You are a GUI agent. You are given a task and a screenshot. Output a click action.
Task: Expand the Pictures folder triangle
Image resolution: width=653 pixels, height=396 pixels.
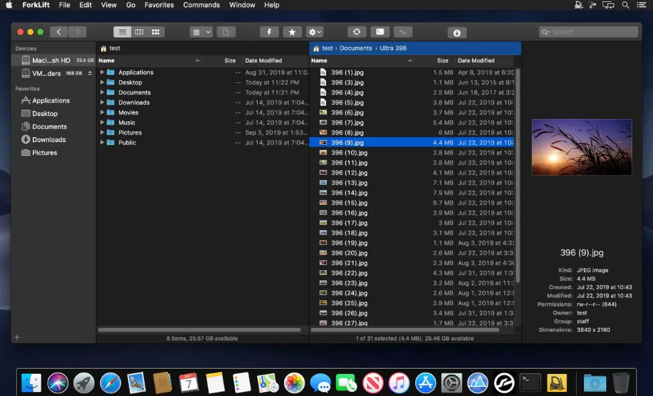[x=102, y=132]
